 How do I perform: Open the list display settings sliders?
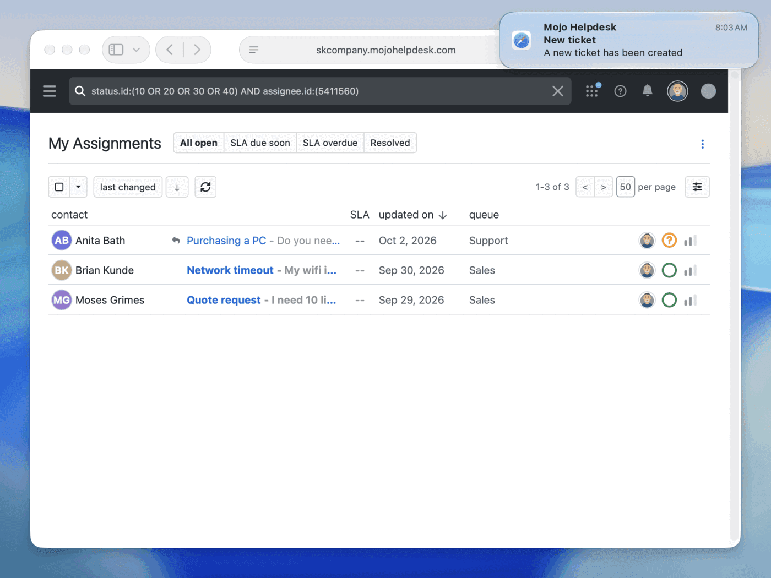[x=697, y=187]
